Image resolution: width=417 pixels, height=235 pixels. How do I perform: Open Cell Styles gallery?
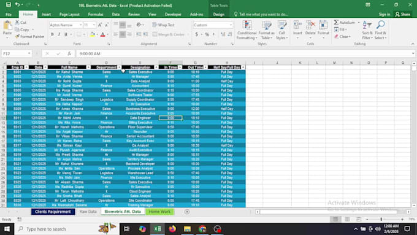pos(281,30)
